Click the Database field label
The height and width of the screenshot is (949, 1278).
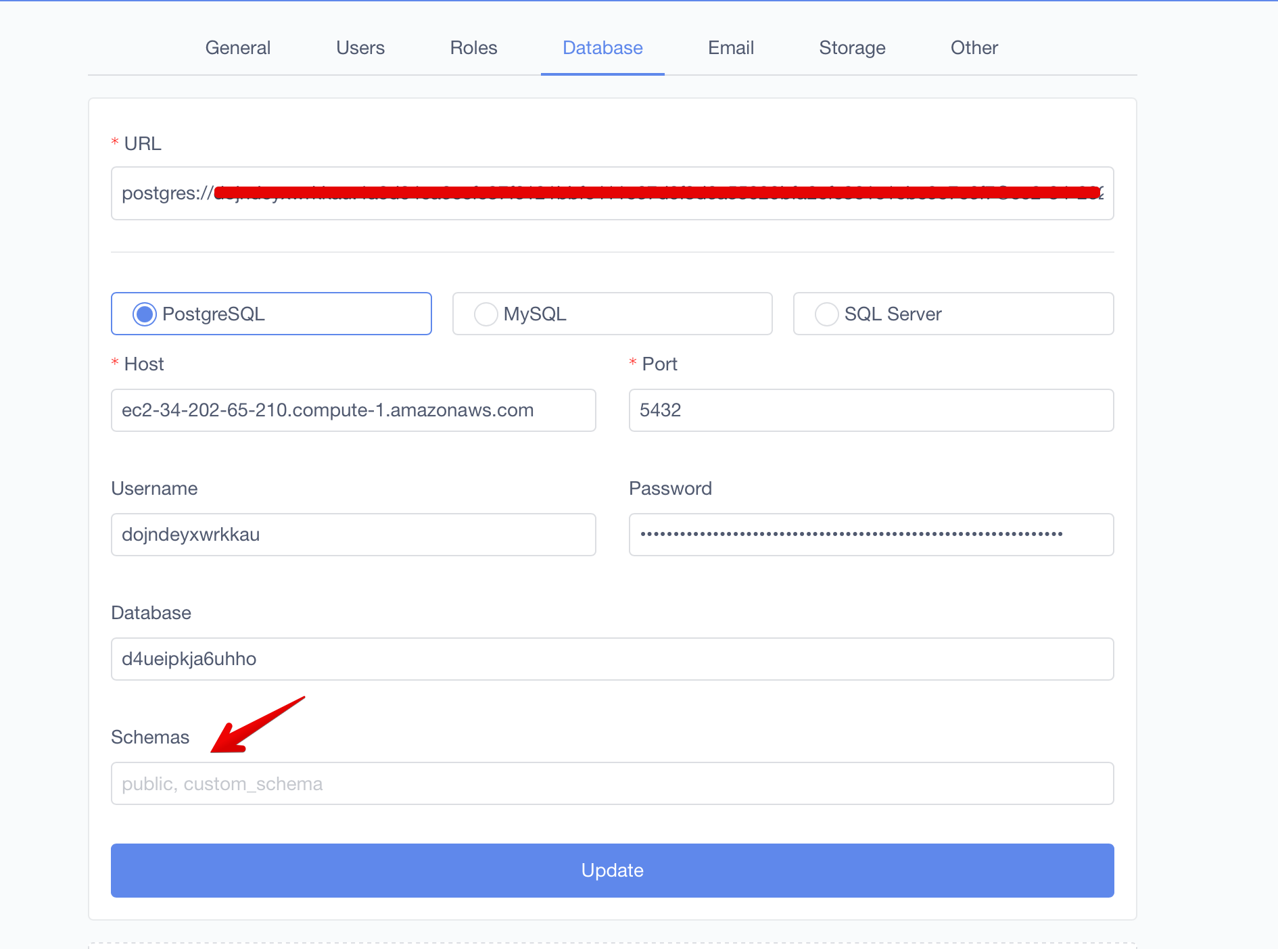151,613
